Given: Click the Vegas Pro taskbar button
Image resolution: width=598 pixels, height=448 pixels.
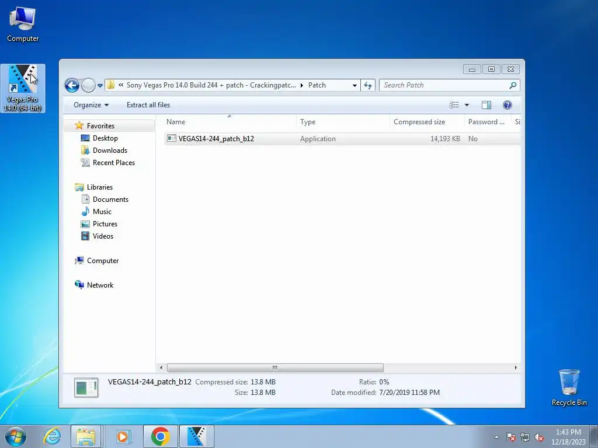Looking at the screenshot, I should (x=197, y=436).
